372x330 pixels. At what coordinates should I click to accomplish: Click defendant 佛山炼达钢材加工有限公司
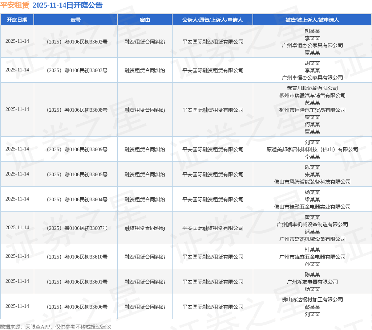pyautogui.click(x=312, y=300)
